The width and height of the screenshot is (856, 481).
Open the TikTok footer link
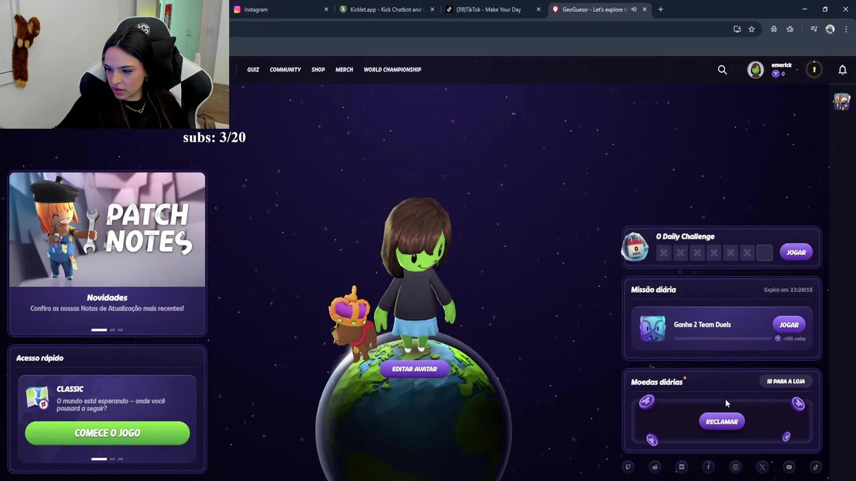(816, 467)
